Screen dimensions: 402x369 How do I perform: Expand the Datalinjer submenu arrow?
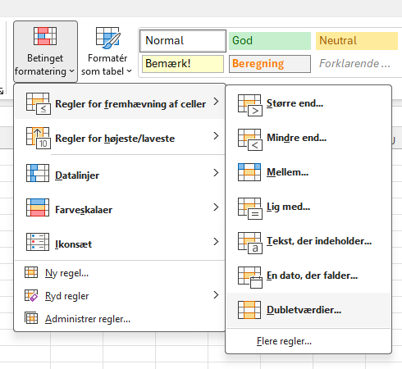point(216,172)
